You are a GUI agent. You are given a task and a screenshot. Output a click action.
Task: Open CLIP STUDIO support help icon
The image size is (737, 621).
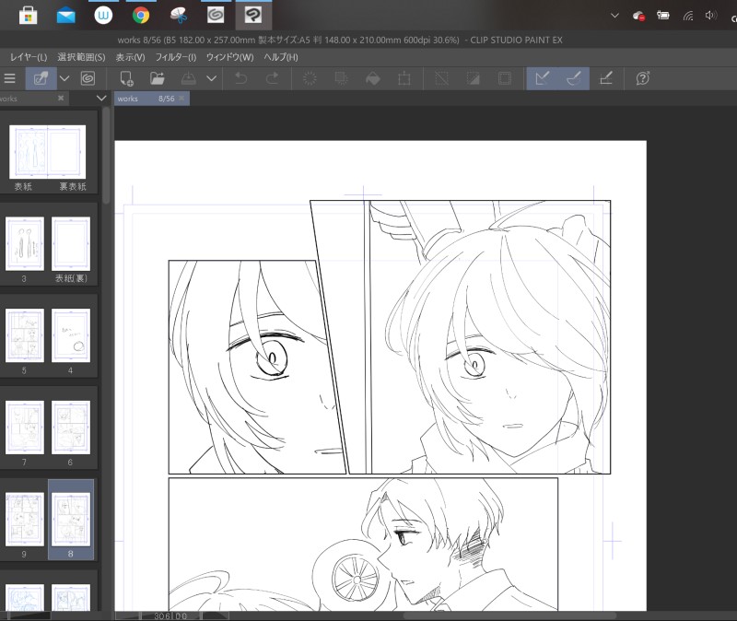642,78
